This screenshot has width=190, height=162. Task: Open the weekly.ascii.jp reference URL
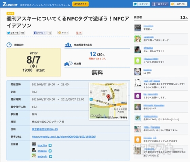point(64,137)
